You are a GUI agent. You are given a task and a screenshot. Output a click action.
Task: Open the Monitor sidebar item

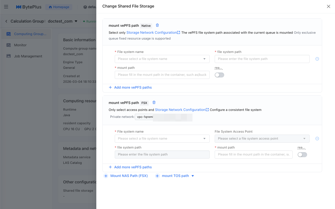(x=20, y=45)
